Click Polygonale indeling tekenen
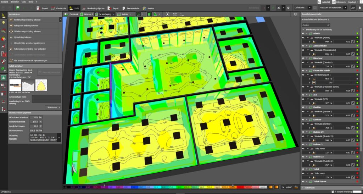363x194 pixels. [26, 26]
